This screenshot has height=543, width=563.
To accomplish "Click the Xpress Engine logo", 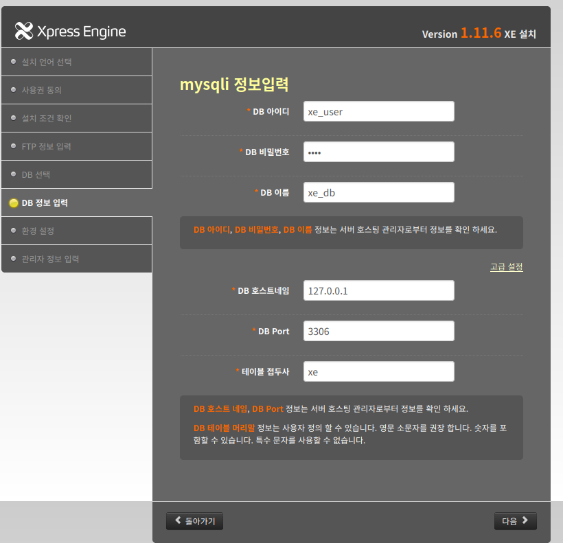I will point(70,31).
